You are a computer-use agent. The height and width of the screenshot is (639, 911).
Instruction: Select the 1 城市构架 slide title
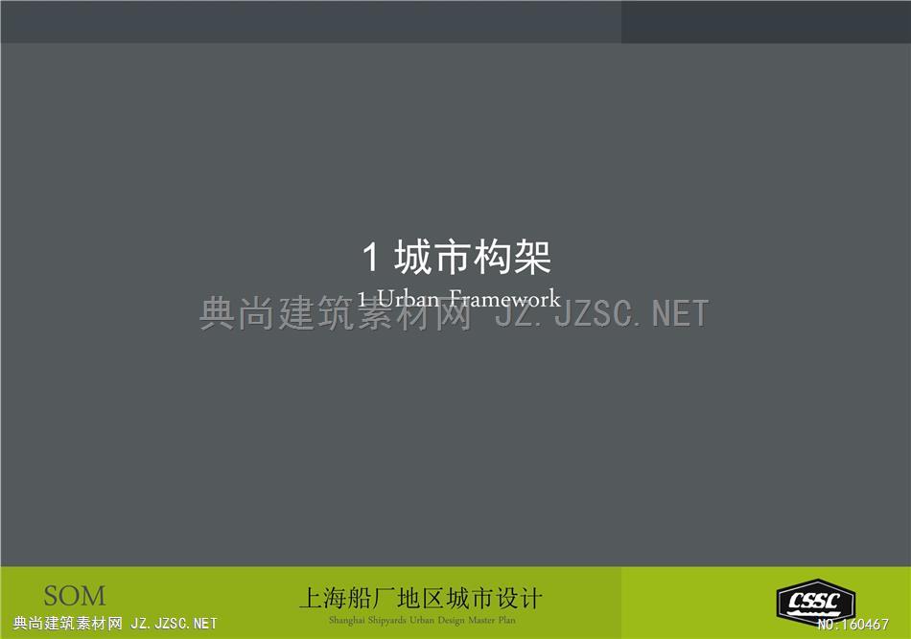coord(456,258)
